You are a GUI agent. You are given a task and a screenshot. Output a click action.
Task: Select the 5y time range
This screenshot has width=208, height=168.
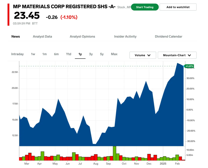102,54
